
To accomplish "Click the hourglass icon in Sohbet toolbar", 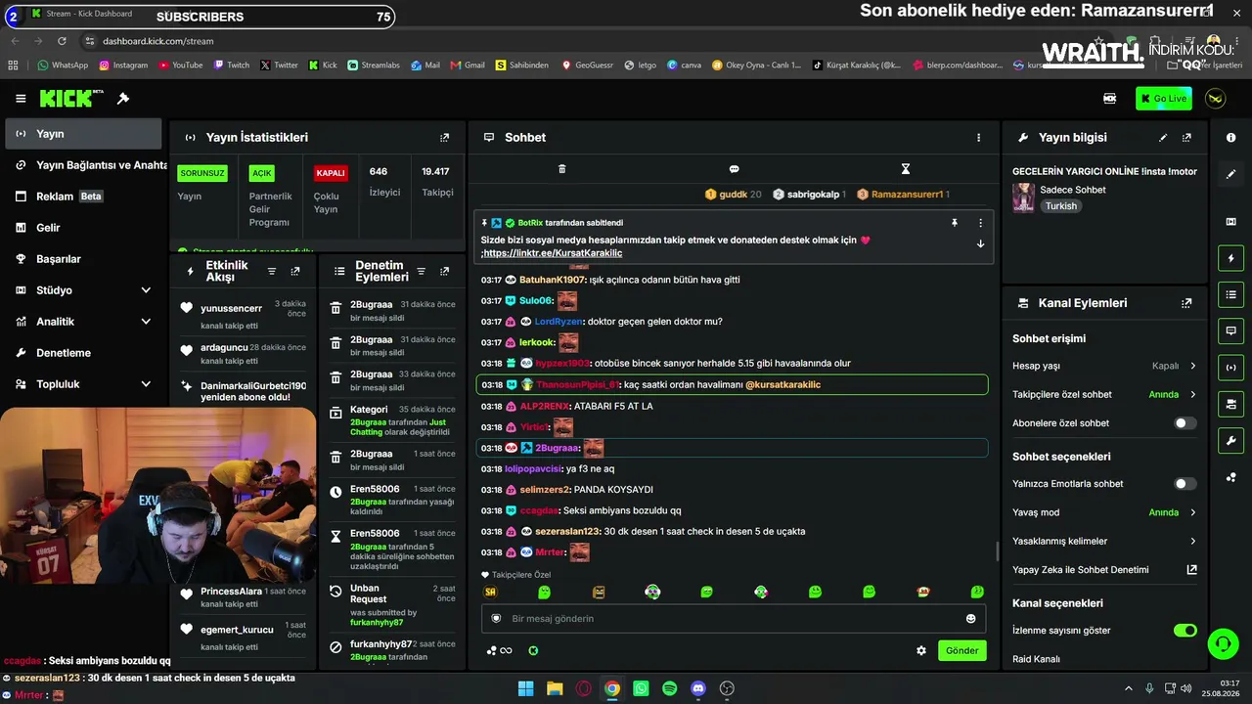I will click(x=906, y=169).
